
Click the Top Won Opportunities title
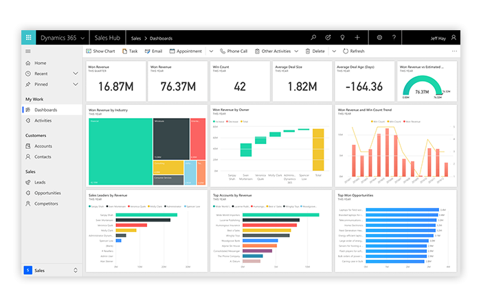tap(355, 195)
